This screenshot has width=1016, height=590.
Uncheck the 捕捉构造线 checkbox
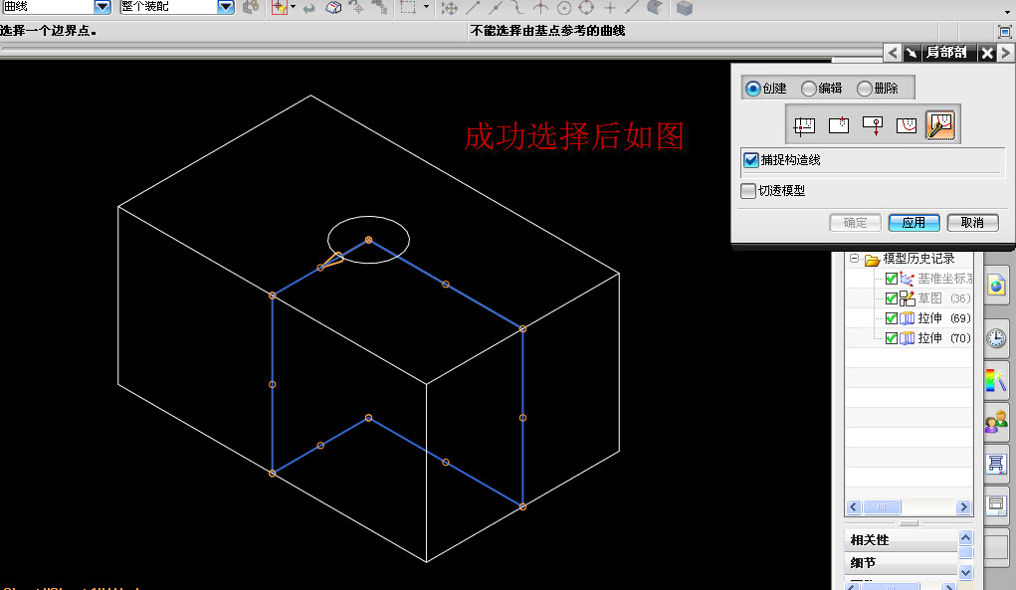(x=751, y=160)
